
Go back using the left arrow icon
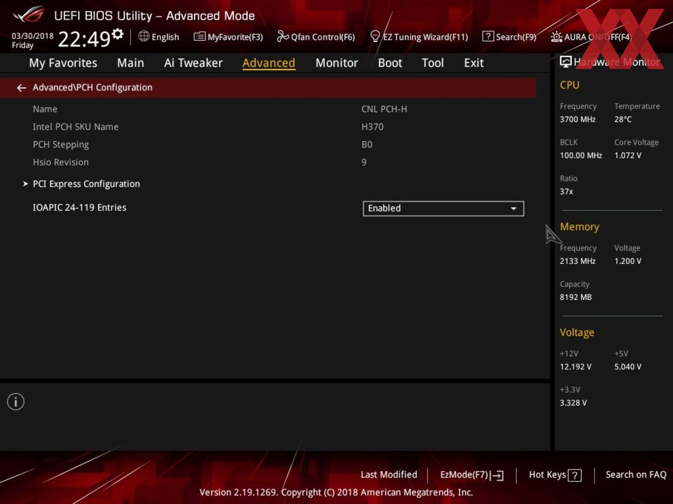21,87
